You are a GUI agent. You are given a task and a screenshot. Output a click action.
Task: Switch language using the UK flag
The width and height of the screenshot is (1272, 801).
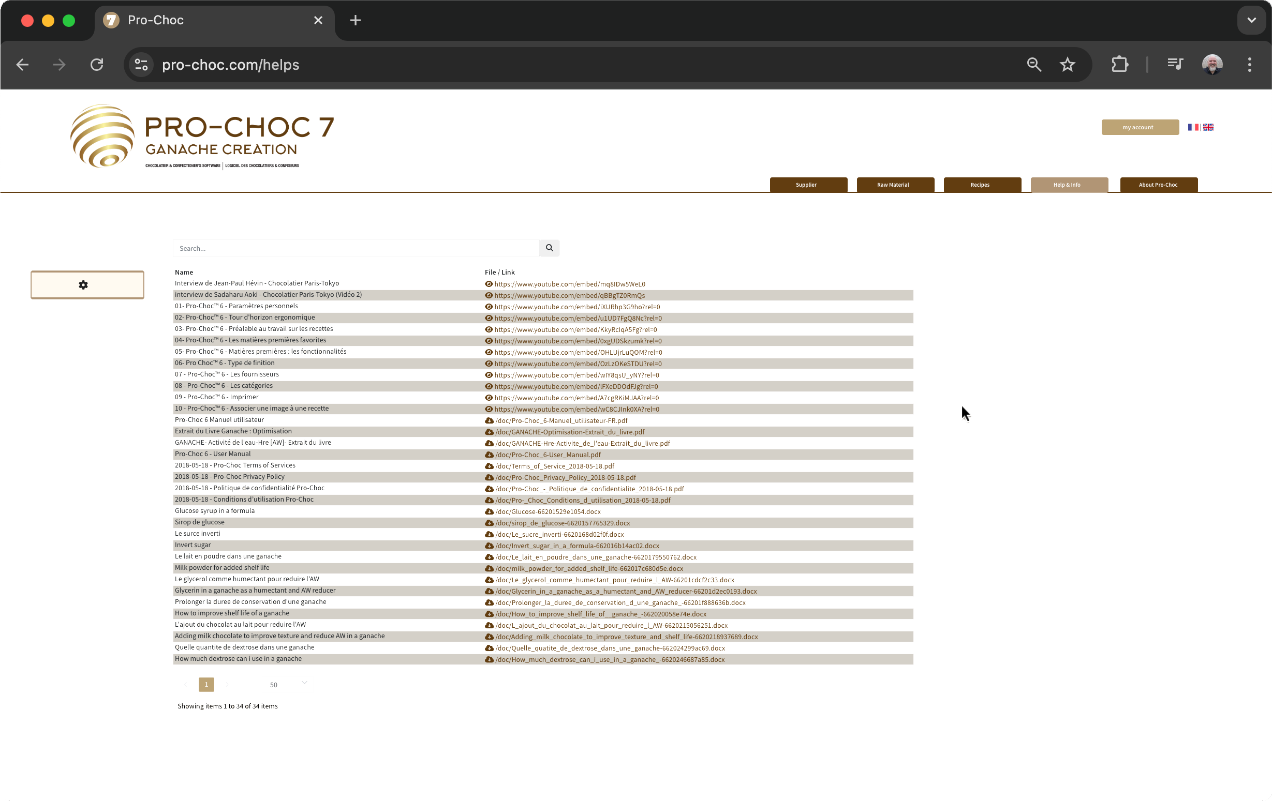[x=1208, y=127]
